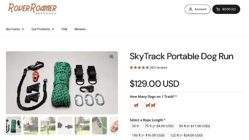Select the single dog option icon
Image resolution: width=249 pixels, height=140 pixels.
(136, 105)
